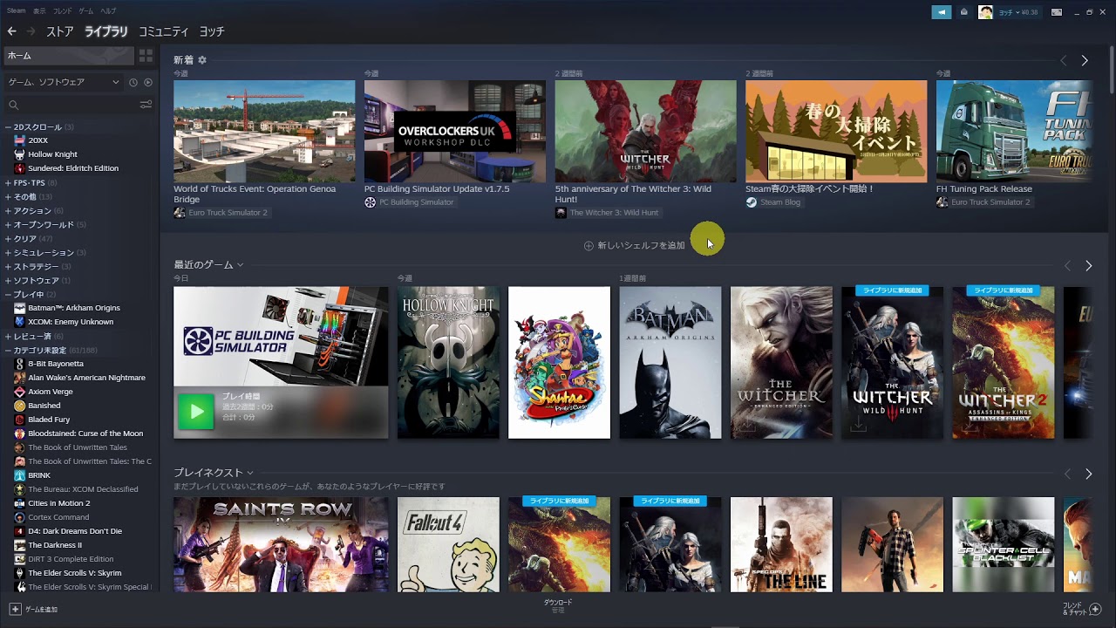This screenshot has width=1116, height=628.
Task: Click the Banished sidebar game icon
Action: (x=19, y=406)
